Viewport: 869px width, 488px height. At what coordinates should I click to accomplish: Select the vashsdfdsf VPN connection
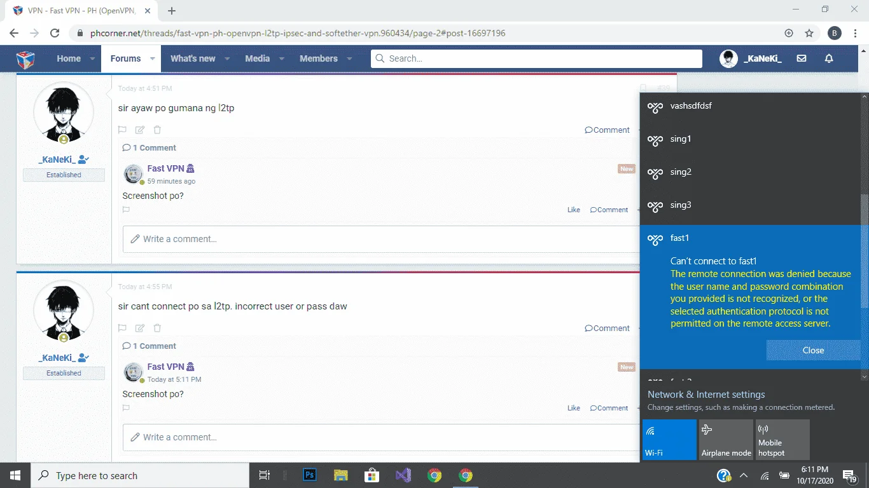click(x=751, y=107)
